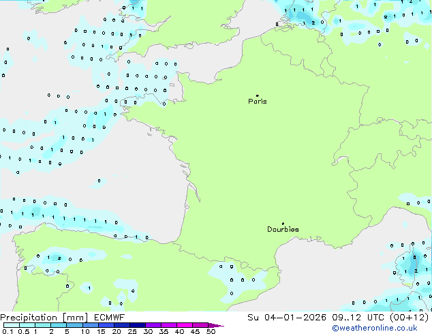This screenshot has width=432, height=334.
Task: Pick the 20–25 mm legend color swatch
Action: [121, 325]
